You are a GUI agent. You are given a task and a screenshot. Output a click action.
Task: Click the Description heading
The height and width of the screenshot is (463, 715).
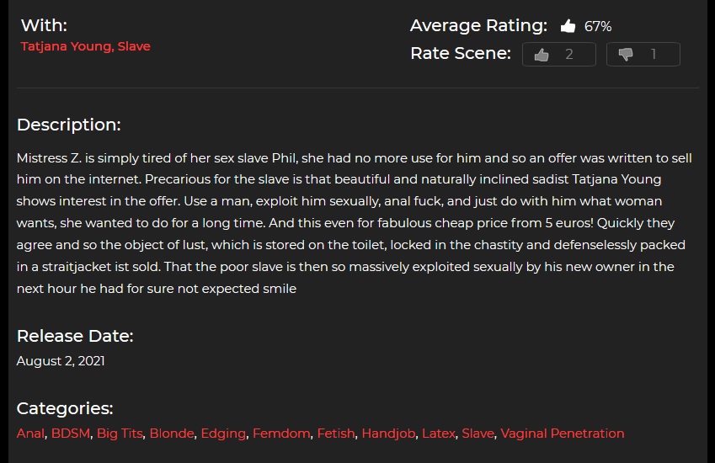69,125
